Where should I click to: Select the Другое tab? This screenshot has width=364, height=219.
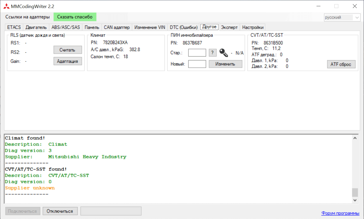tap(209, 27)
